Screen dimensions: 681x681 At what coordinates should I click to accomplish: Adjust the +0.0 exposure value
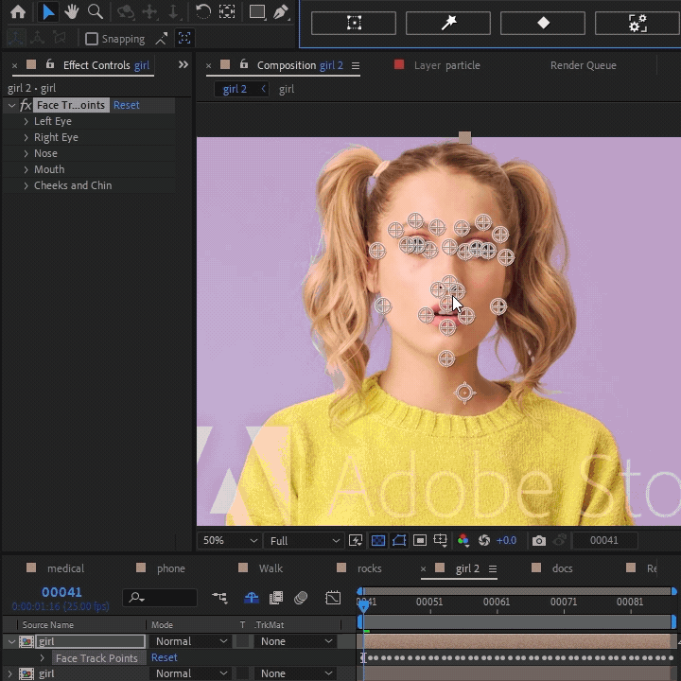pos(506,540)
